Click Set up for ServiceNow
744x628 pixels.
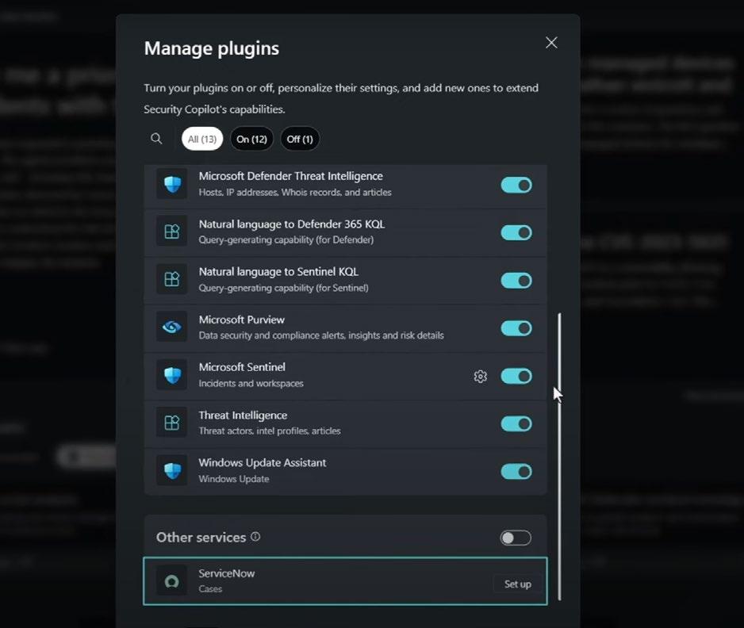pos(518,584)
